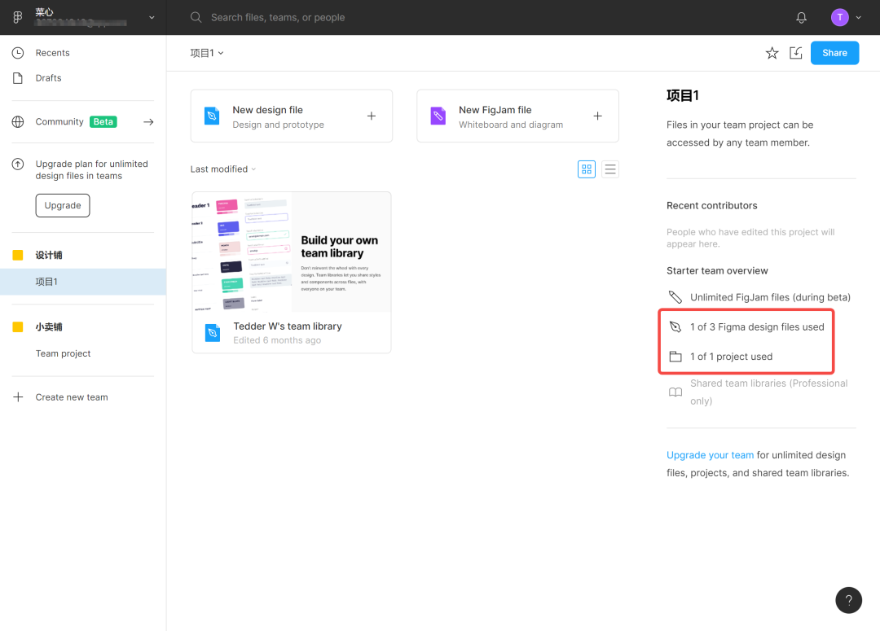Click the Community globe icon
Image resolution: width=880 pixels, height=631 pixels.
coord(18,121)
